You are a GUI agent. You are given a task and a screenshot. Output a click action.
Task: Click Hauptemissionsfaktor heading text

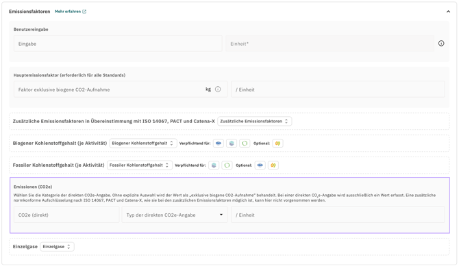click(x=69, y=75)
